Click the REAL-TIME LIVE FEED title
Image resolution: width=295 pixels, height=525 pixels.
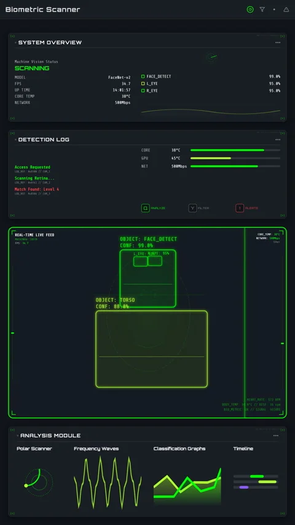coord(34,235)
